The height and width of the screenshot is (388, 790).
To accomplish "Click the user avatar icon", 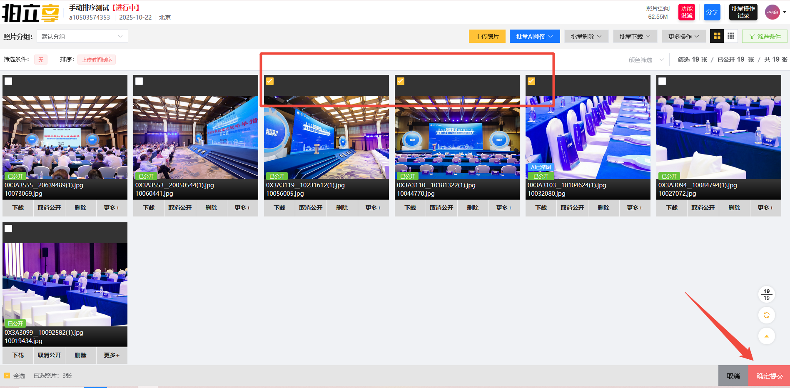I will [773, 12].
